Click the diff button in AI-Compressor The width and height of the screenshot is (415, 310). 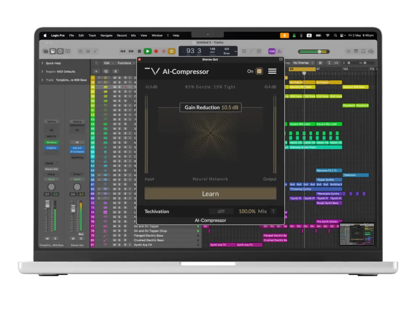point(221,211)
